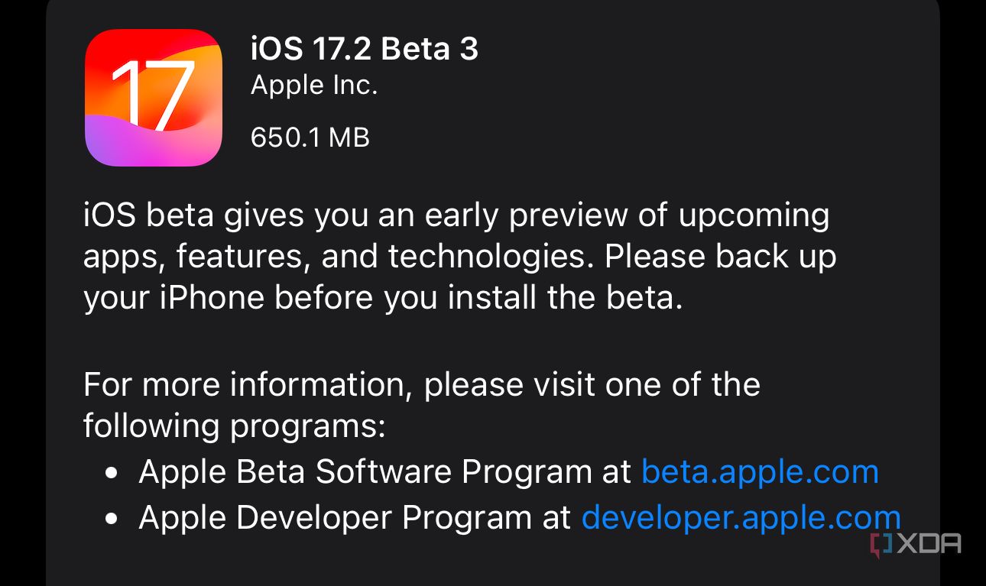Click the 650.1 MB size text
Viewport: 986px width, 586px height.
click(310, 138)
